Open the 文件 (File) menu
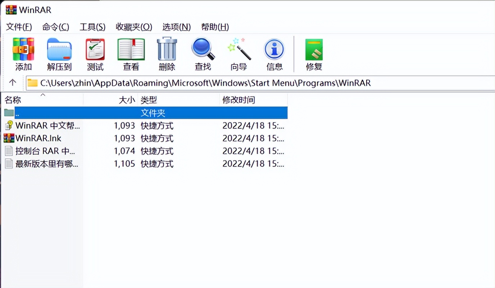The width and height of the screenshot is (495, 288). [18, 27]
